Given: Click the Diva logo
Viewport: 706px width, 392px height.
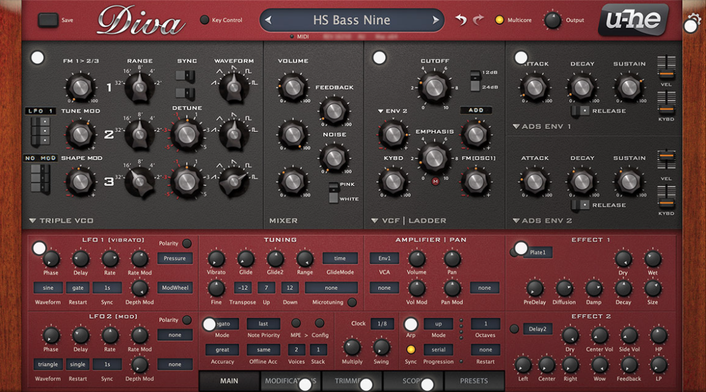Looking at the screenshot, I should [x=140, y=22].
